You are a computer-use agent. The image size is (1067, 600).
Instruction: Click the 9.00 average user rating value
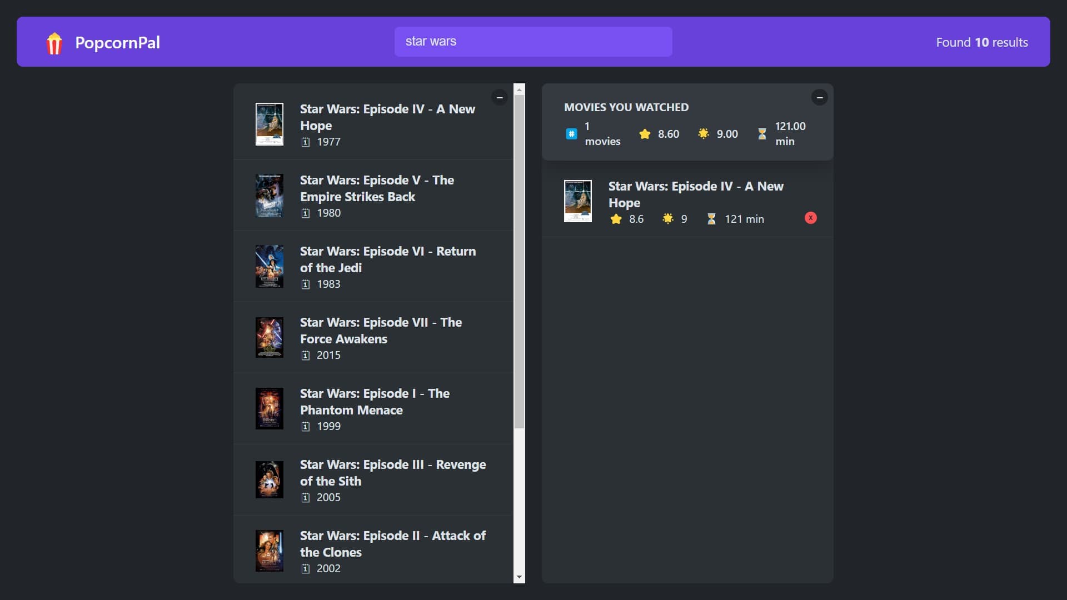[x=727, y=134]
